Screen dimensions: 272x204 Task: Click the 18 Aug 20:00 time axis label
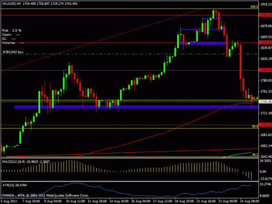pyautogui.click(x=185, y=201)
